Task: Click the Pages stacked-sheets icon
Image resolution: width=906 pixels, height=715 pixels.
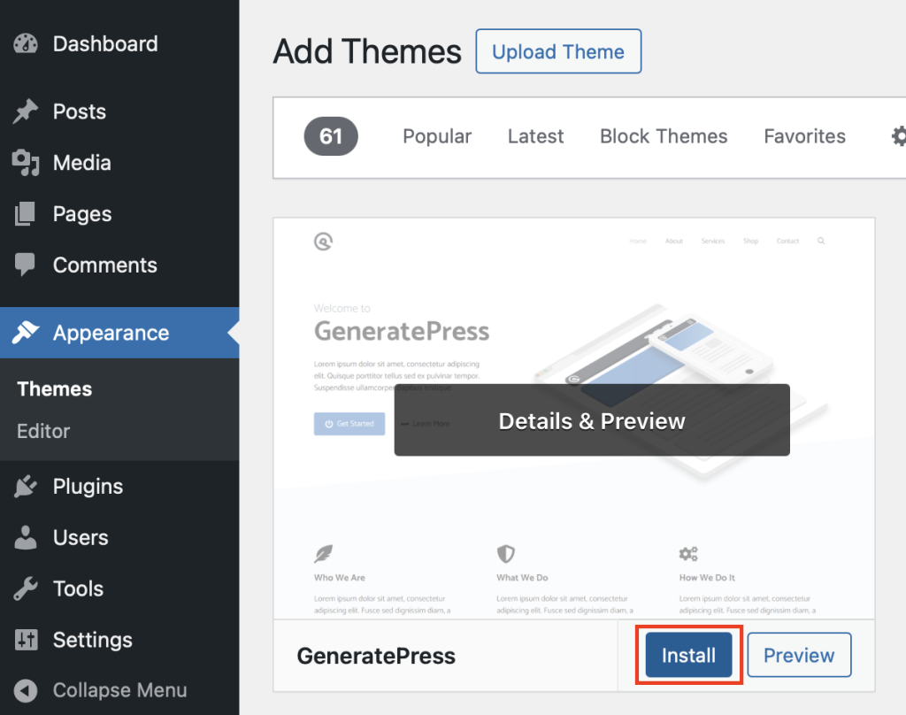Action: tap(25, 214)
